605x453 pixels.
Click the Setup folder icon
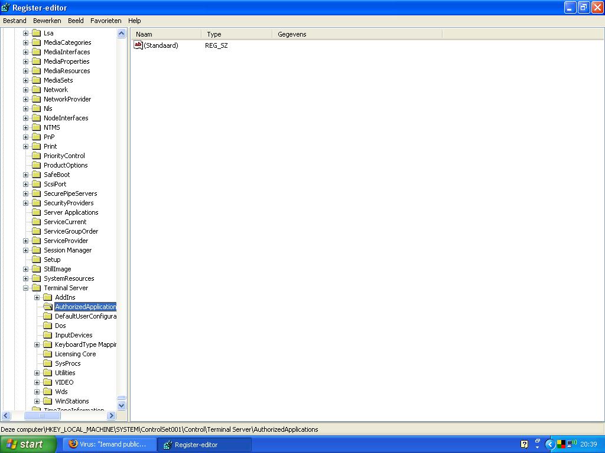[36, 260]
